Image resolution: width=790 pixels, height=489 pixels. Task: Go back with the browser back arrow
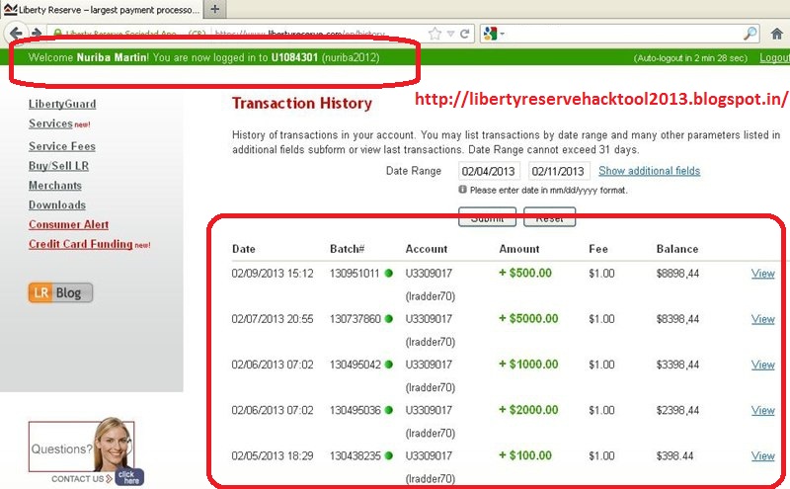(16, 34)
